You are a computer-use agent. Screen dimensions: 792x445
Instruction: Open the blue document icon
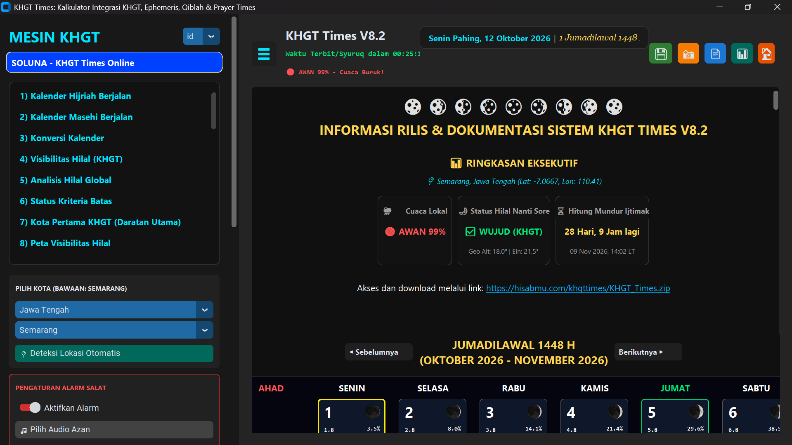(715, 54)
